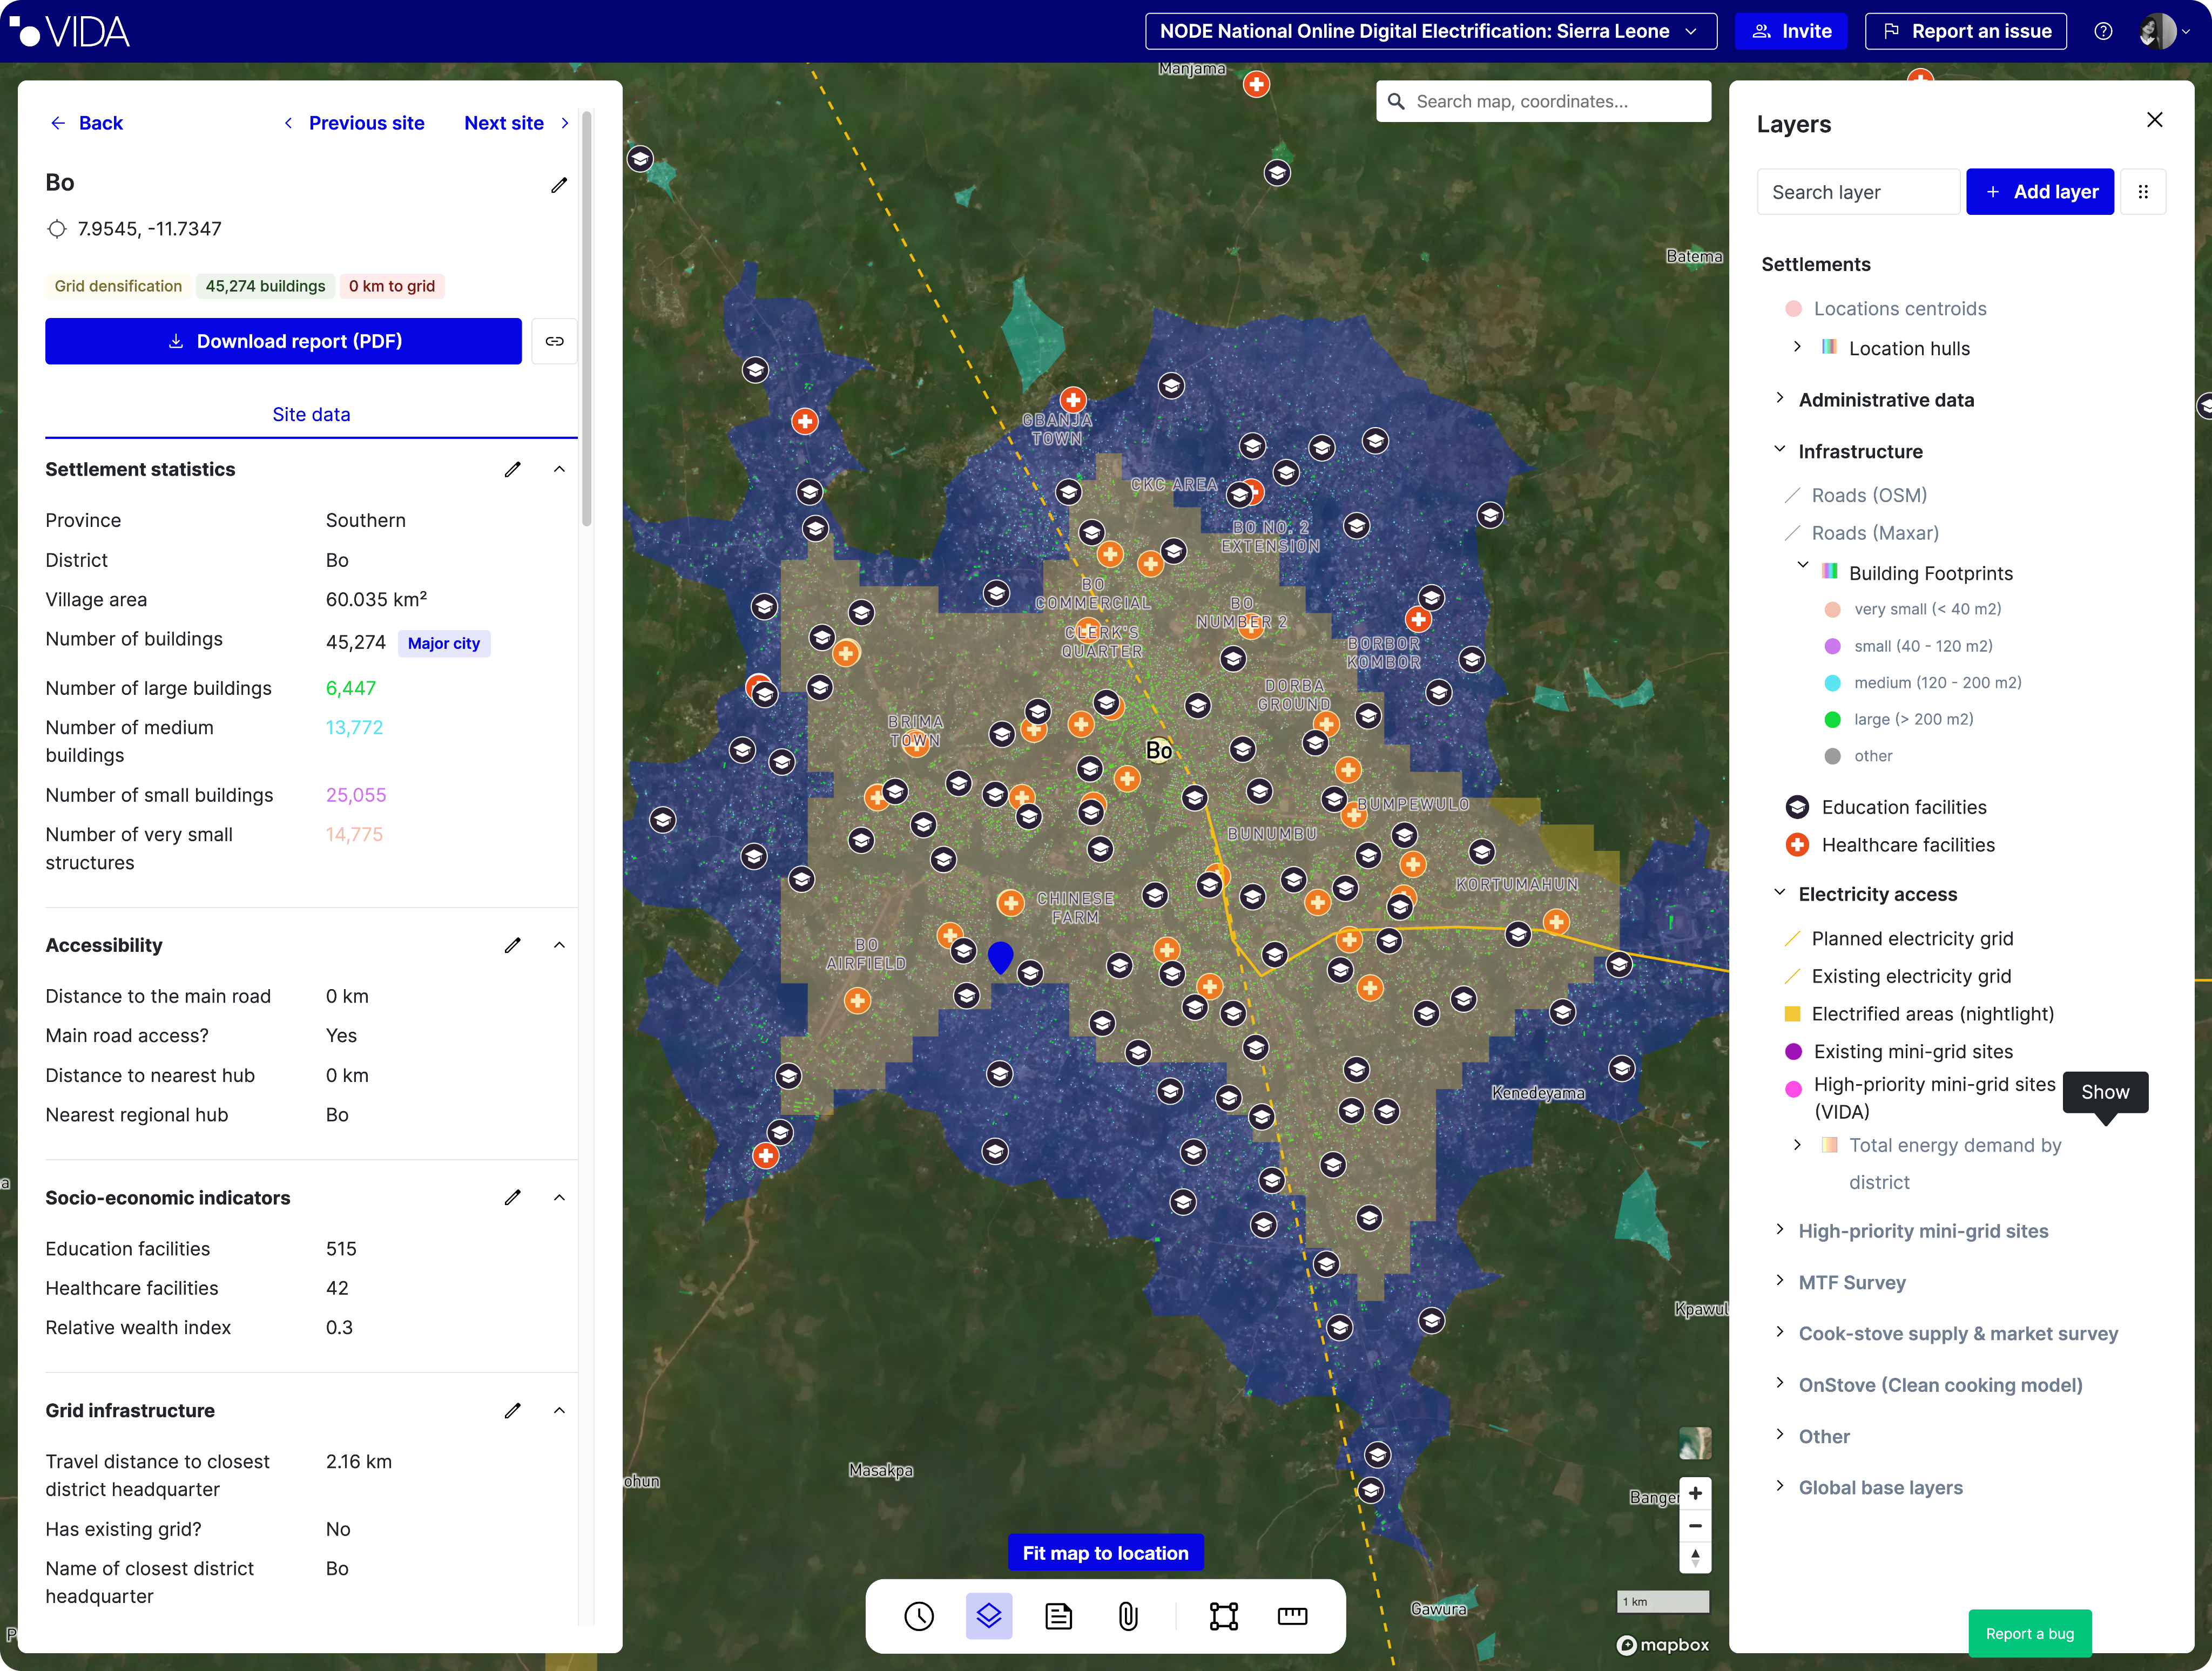Click the help question mark icon
This screenshot has width=2212, height=1671.
[x=2103, y=31]
